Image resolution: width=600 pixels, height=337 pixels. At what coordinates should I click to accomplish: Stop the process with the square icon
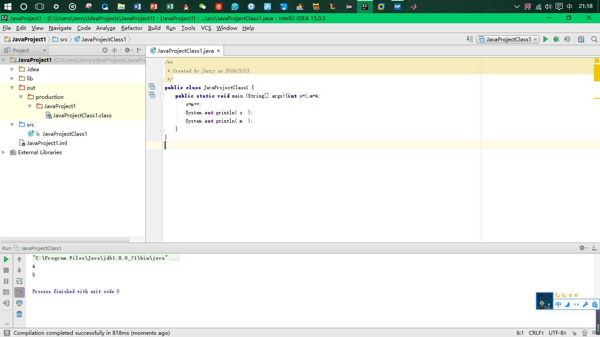pyautogui.click(x=6, y=270)
